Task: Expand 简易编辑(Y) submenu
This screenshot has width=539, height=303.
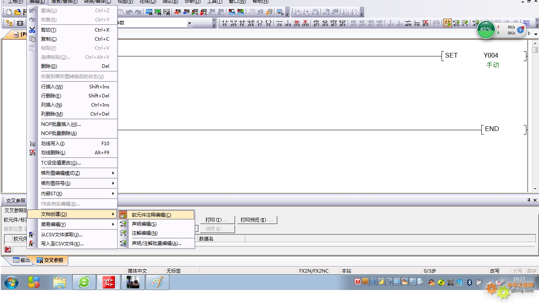Action: tap(72, 224)
